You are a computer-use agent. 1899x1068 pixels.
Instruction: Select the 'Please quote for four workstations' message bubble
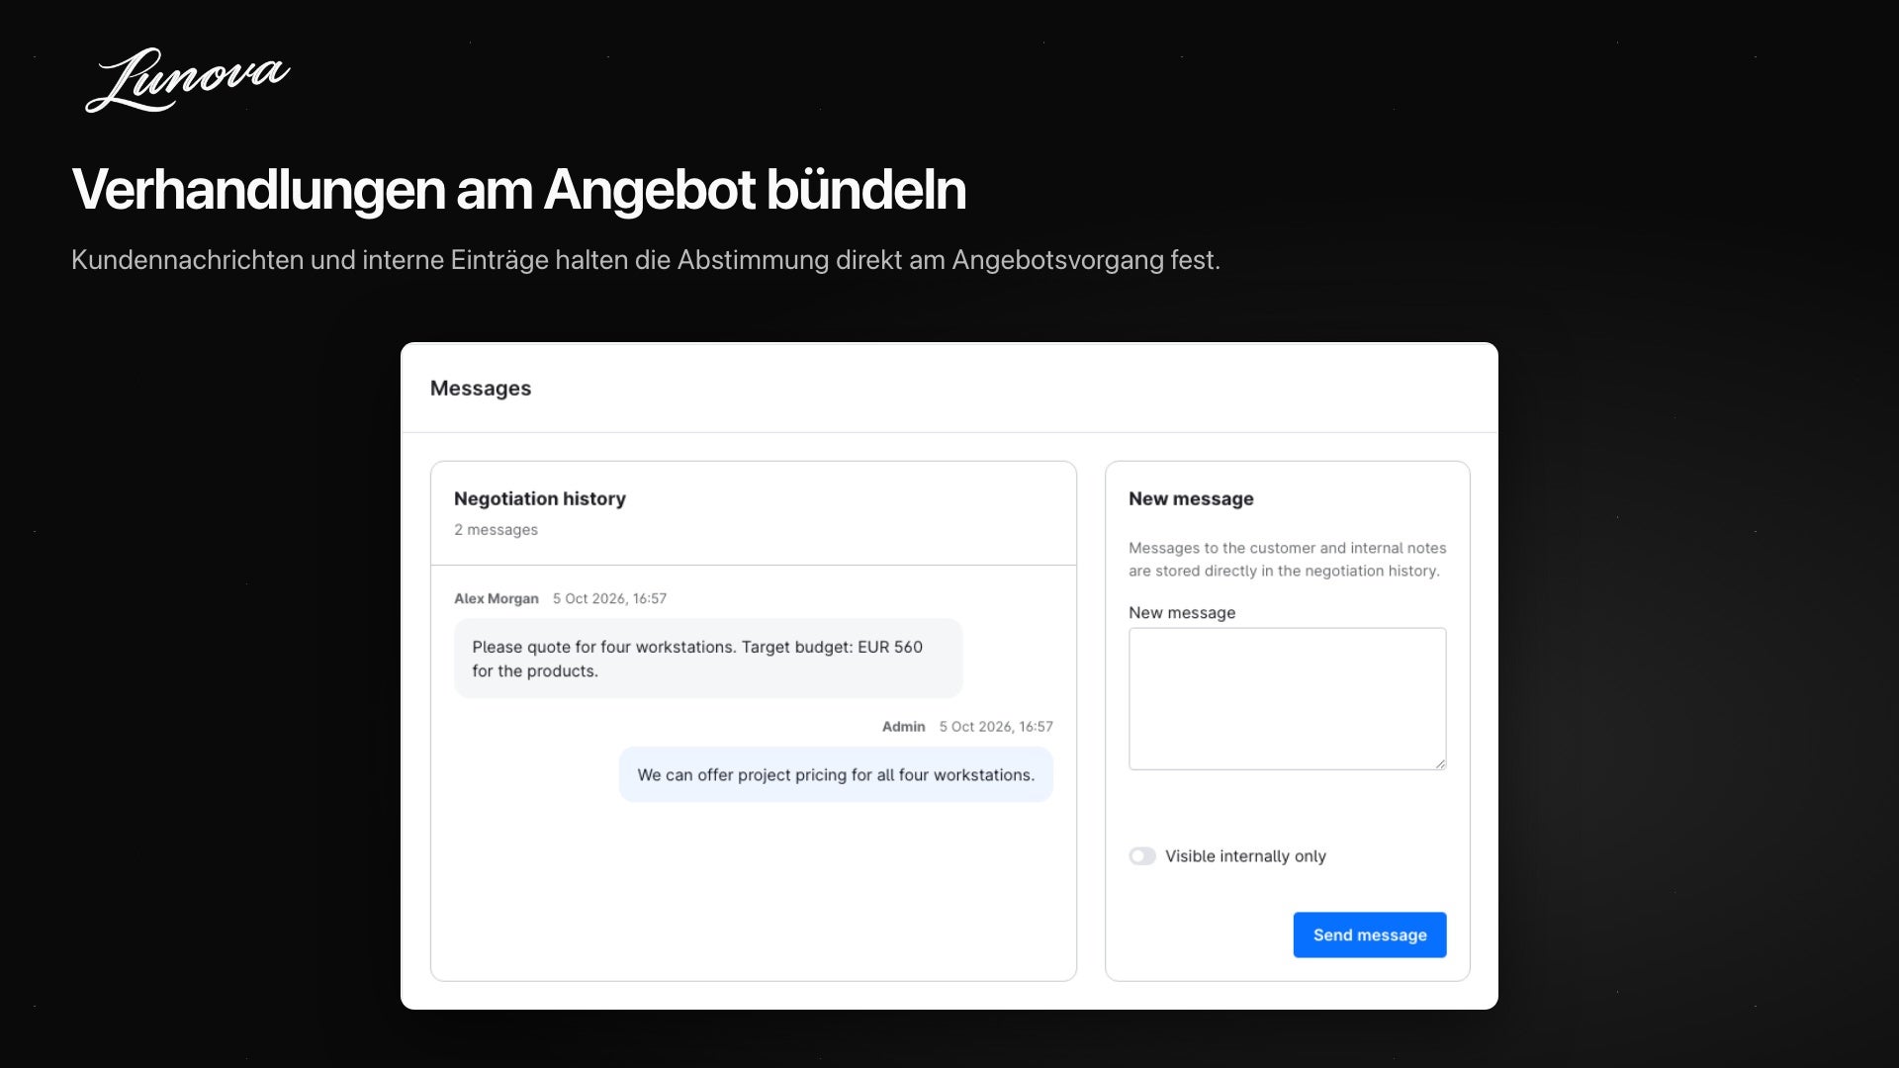(707, 659)
